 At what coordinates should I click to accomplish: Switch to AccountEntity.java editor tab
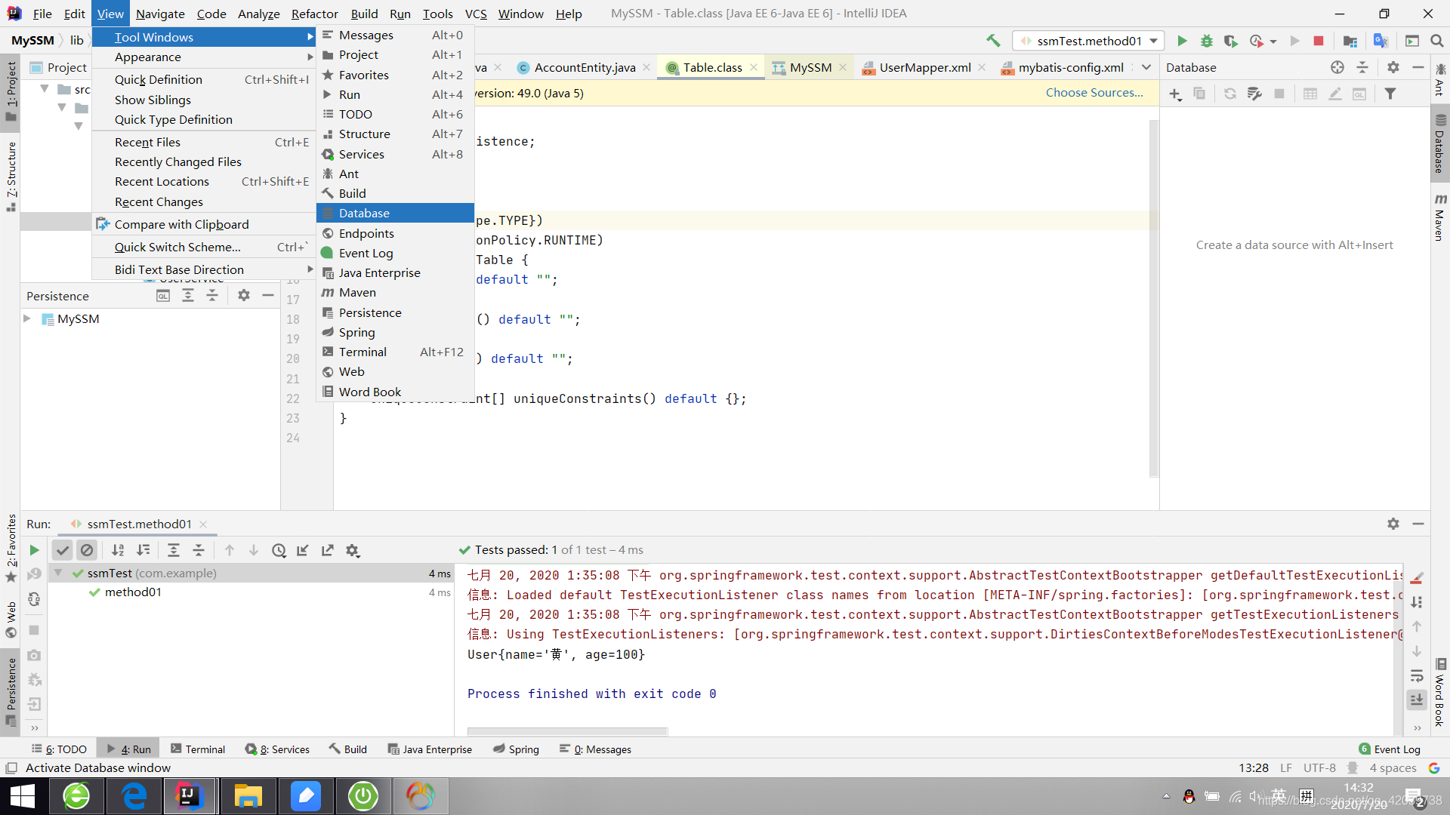pyautogui.click(x=585, y=67)
